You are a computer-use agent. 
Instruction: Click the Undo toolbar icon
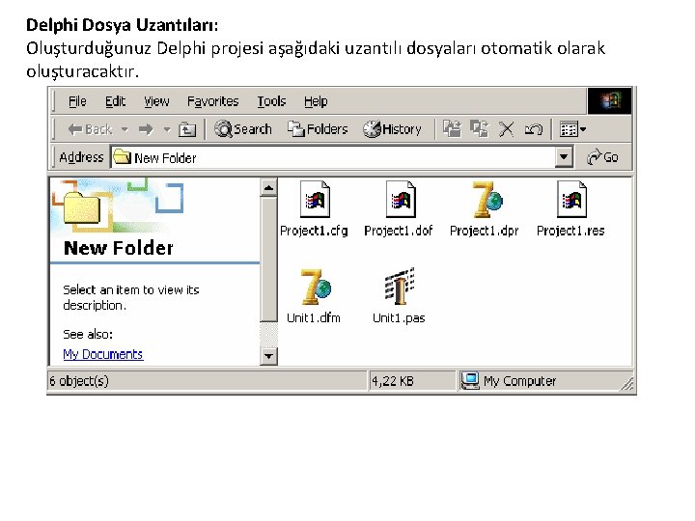point(533,129)
